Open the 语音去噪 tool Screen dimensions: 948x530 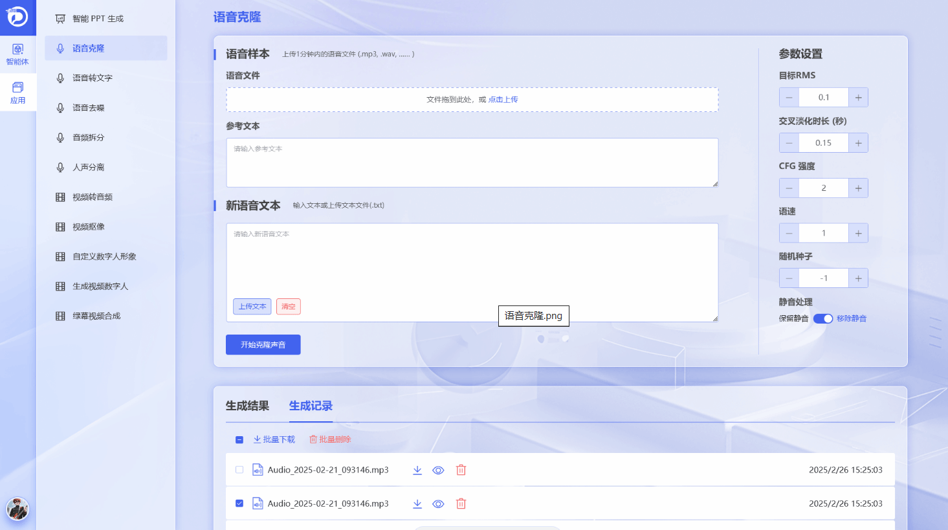pyautogui.click(x=106, y=108)
